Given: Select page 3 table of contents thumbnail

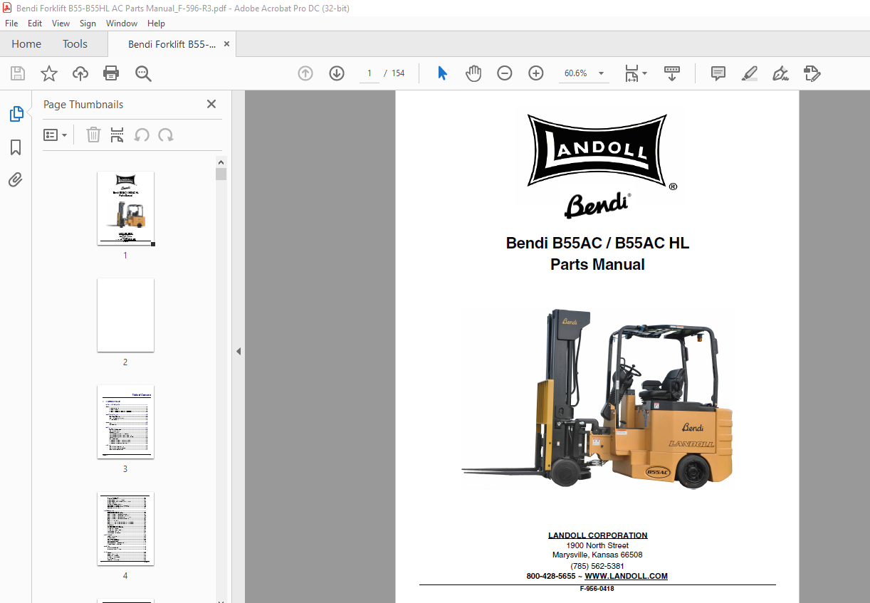Looking at the screenshot, I should (x=125, y=421).
